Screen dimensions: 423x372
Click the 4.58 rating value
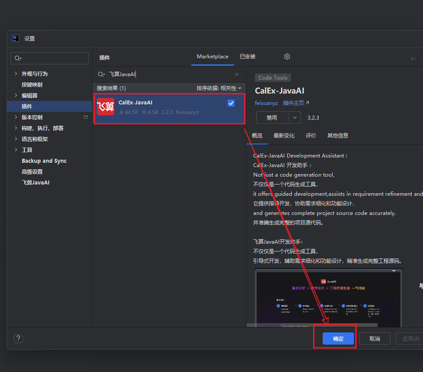150,112
